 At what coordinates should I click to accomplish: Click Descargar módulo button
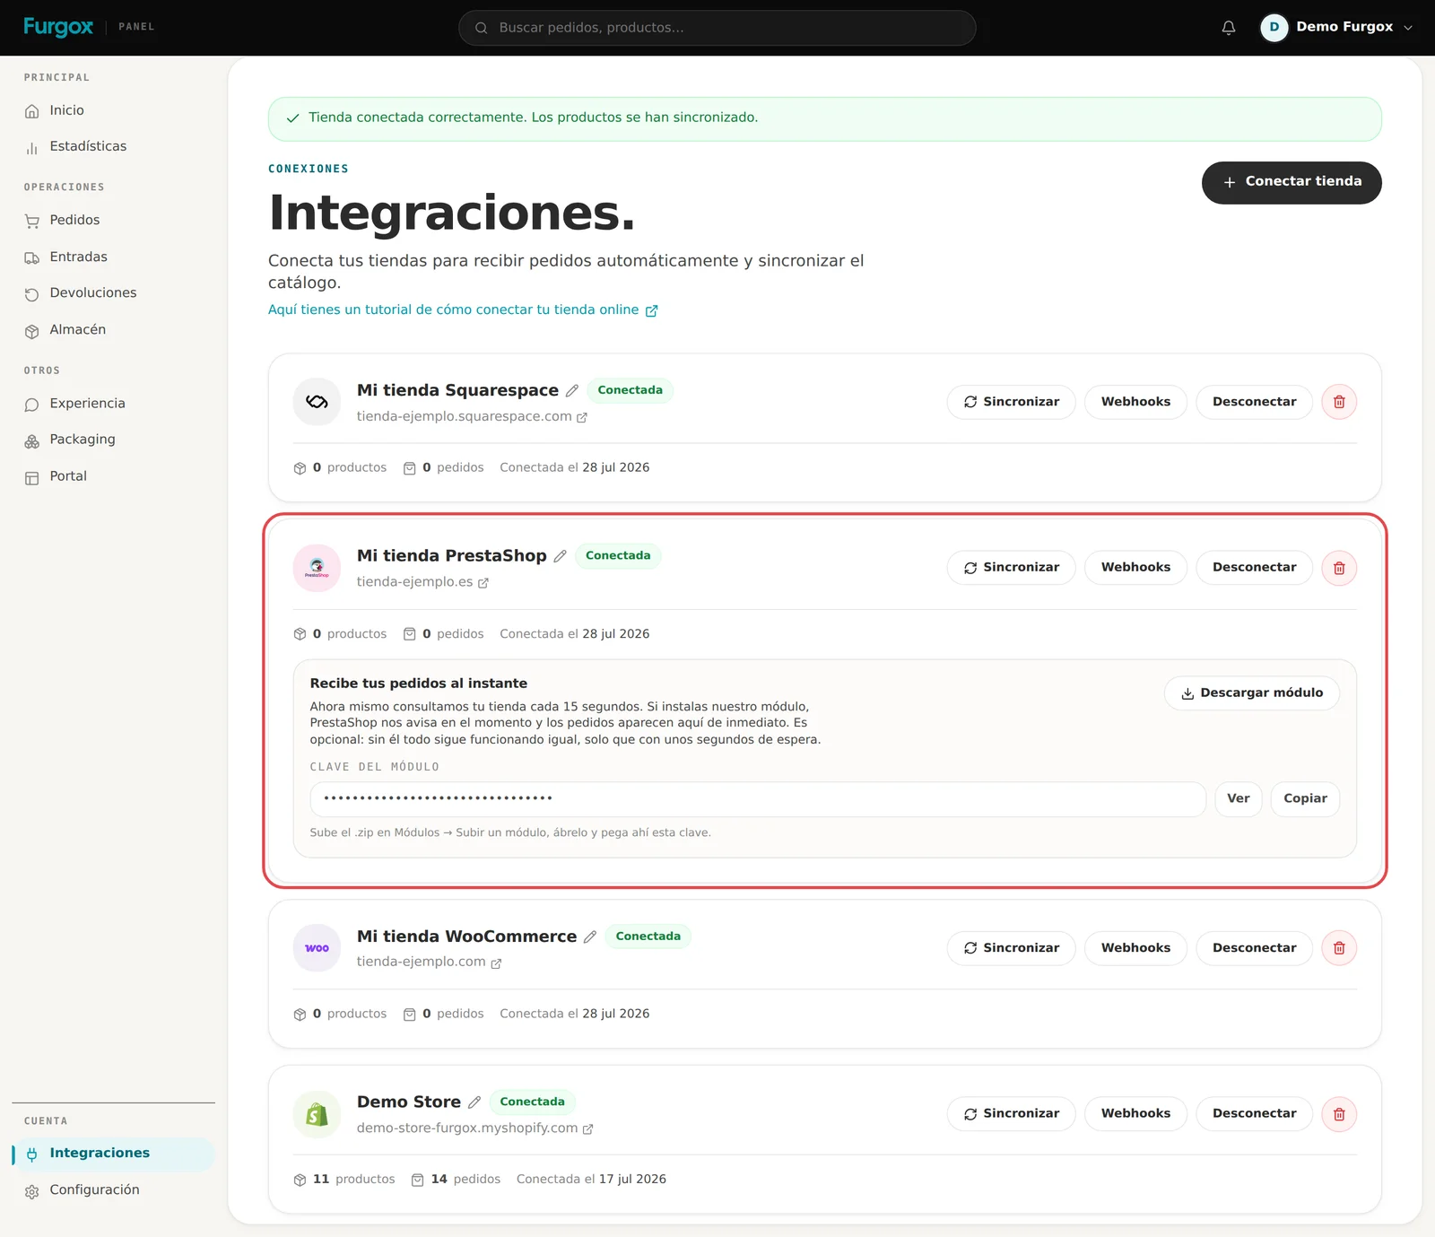pos(1251,693)
